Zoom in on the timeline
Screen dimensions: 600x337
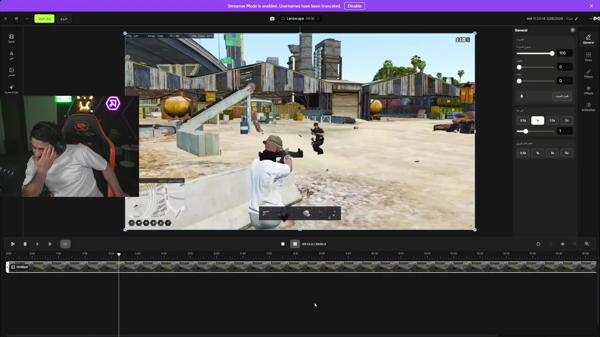click(x=587, y=244)
